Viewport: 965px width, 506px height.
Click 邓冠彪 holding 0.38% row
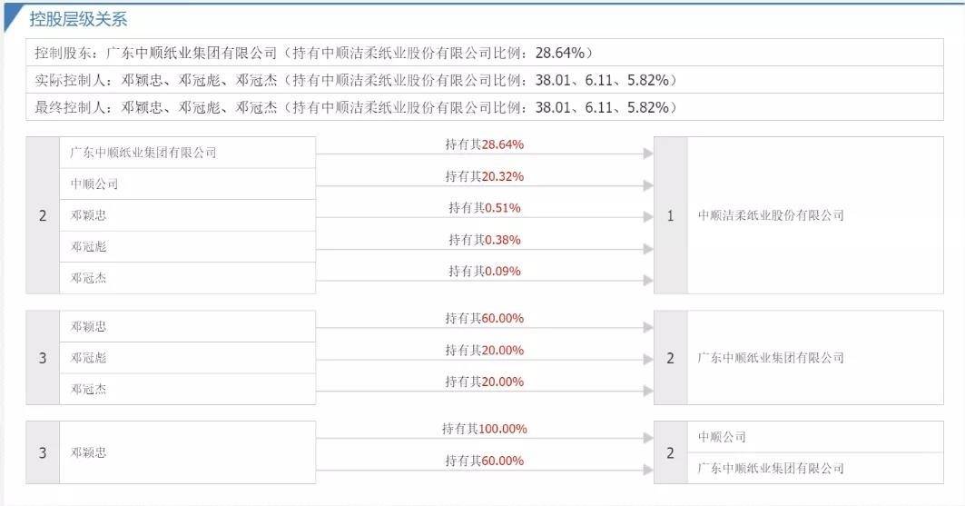pos(88,247)
